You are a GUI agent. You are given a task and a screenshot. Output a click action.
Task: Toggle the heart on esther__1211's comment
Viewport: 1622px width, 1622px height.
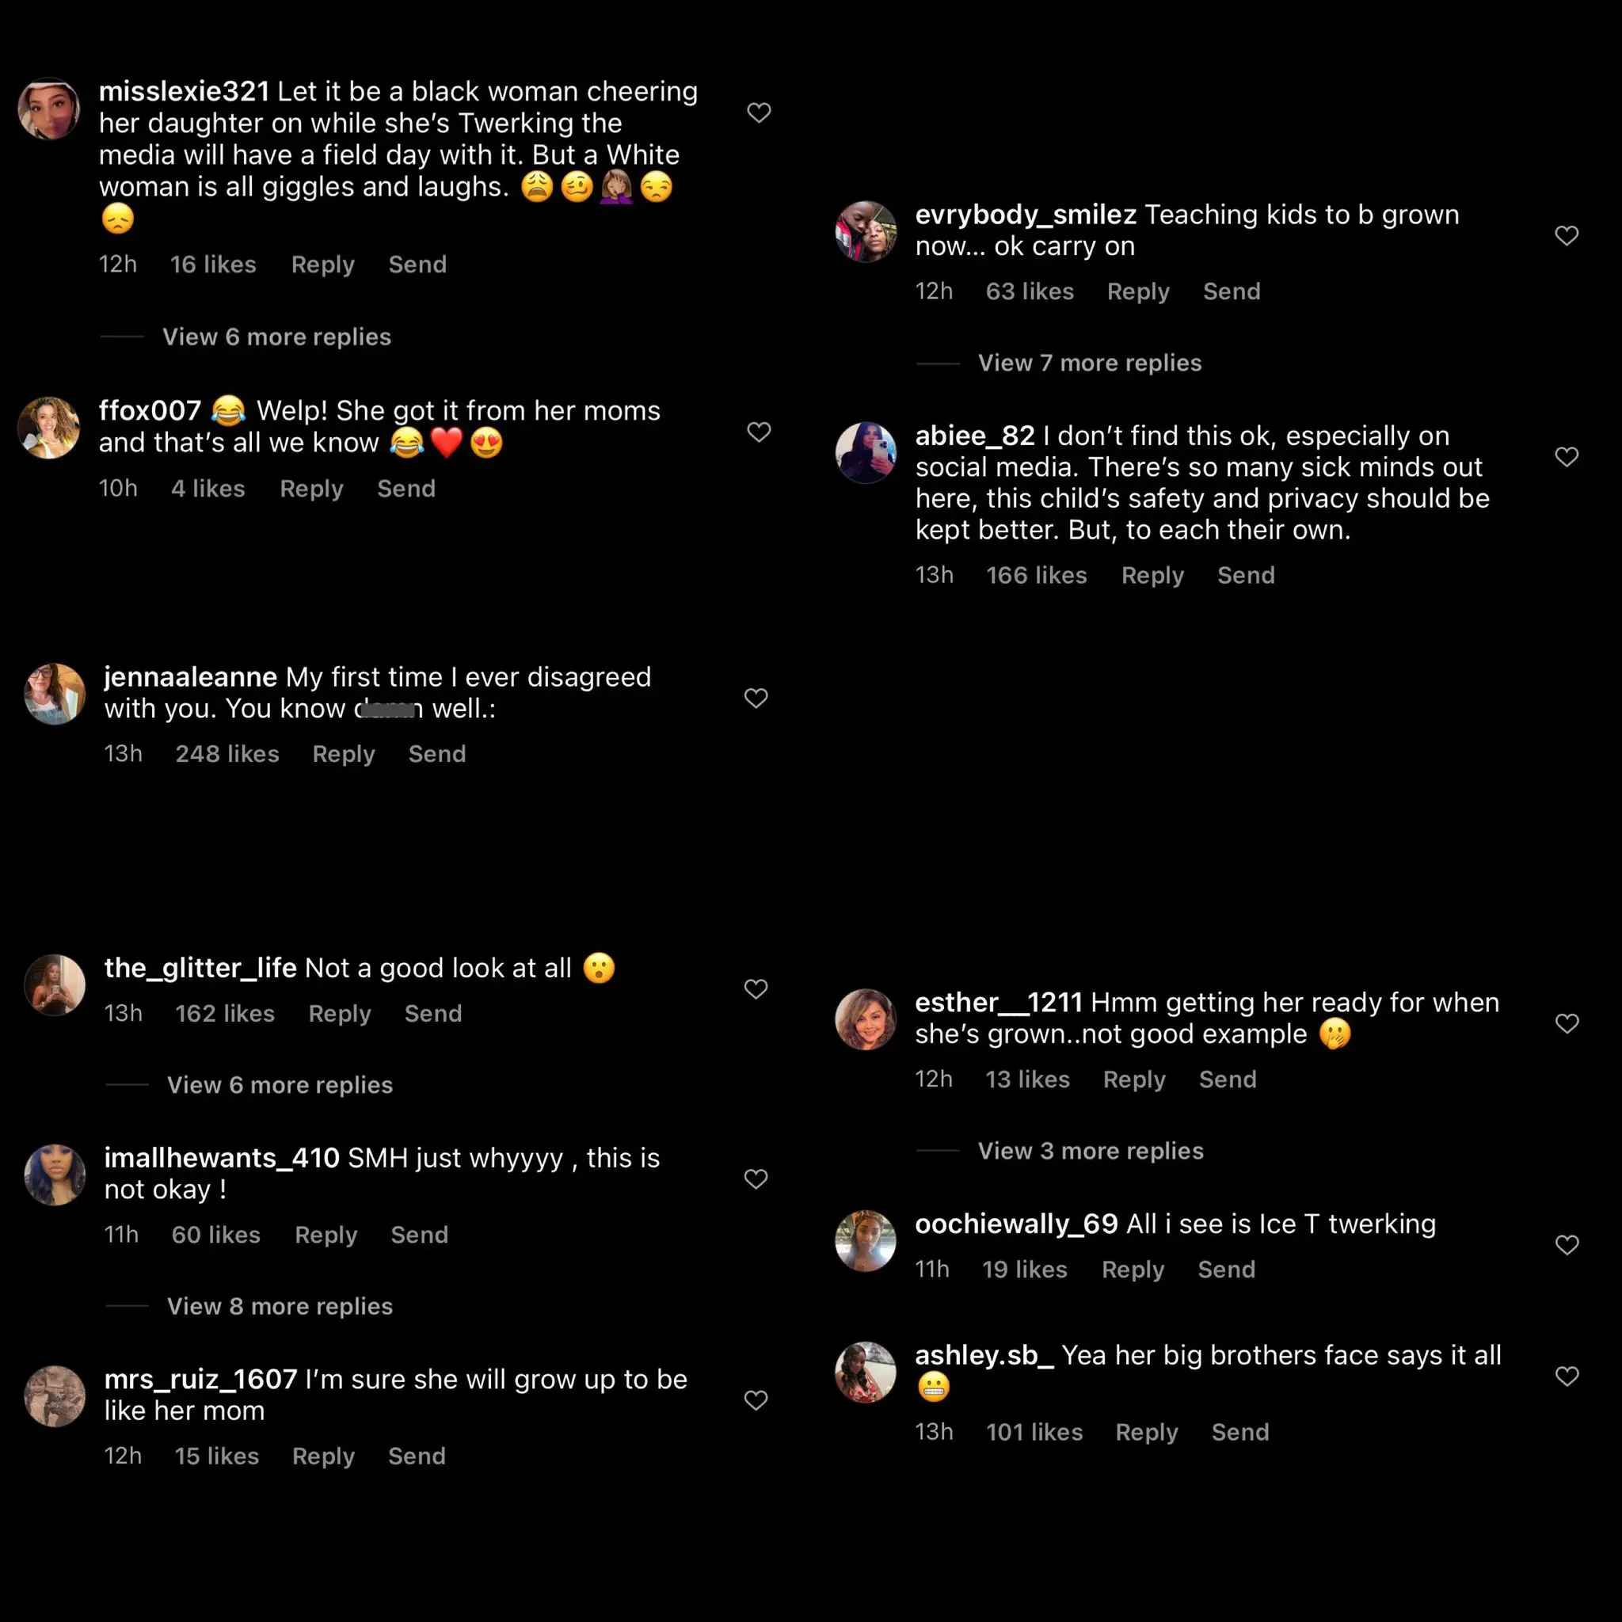(x=1567, y=1022)
